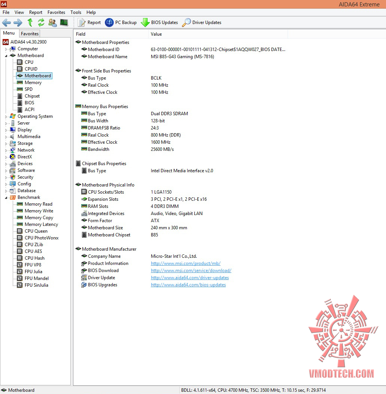Click Driver Updates toolbar button
The height and width of the screenshot is (394, 386).
point(202,23)
